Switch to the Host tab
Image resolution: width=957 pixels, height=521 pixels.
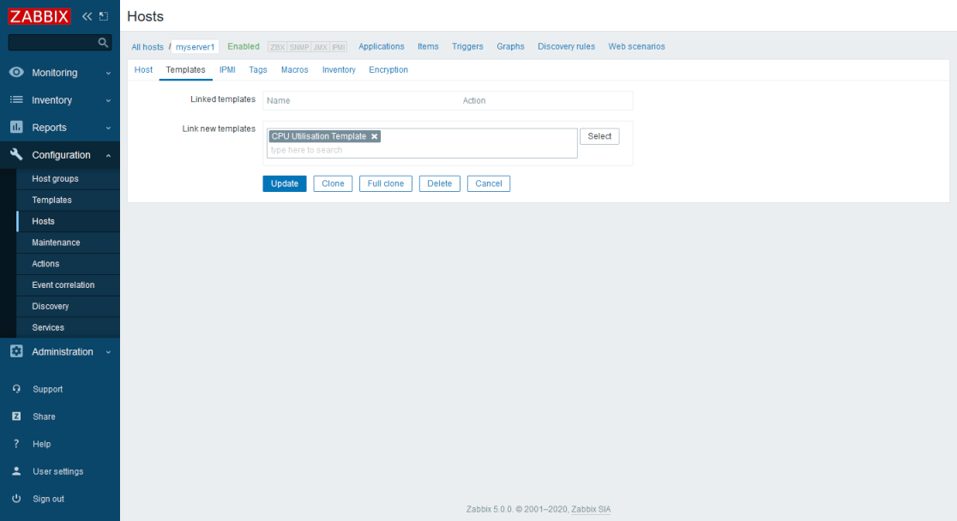click(143, 69)
